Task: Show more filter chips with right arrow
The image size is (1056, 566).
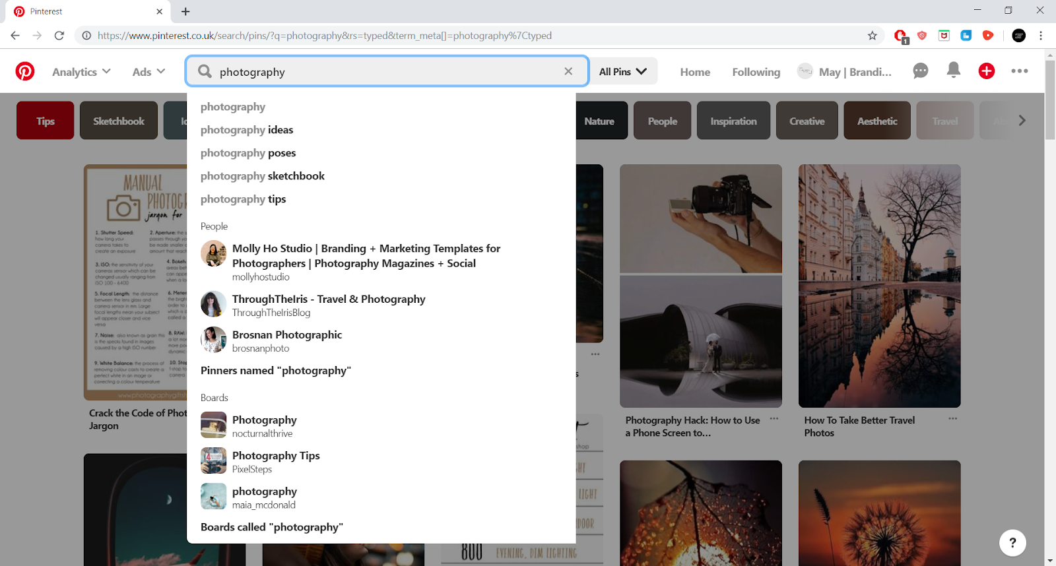Action: coord(1022,120)
